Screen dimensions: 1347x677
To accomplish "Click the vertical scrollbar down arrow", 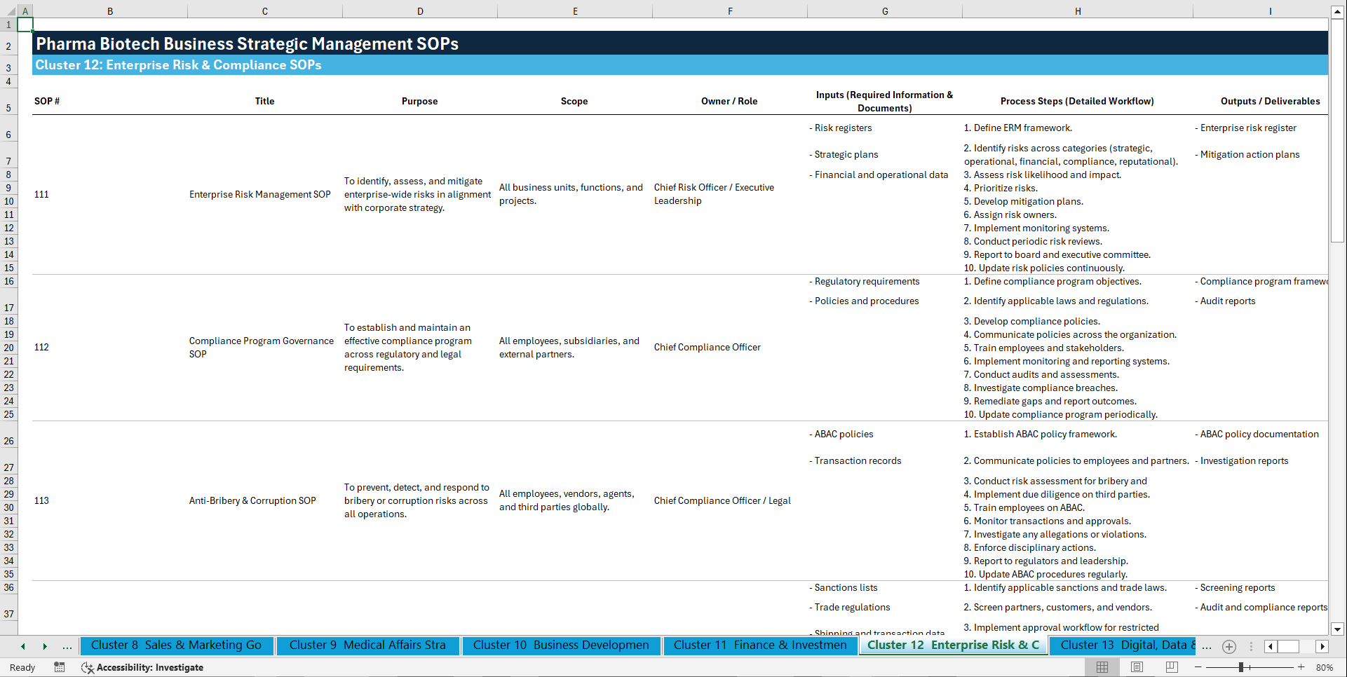I will (x=1338, y=629).
